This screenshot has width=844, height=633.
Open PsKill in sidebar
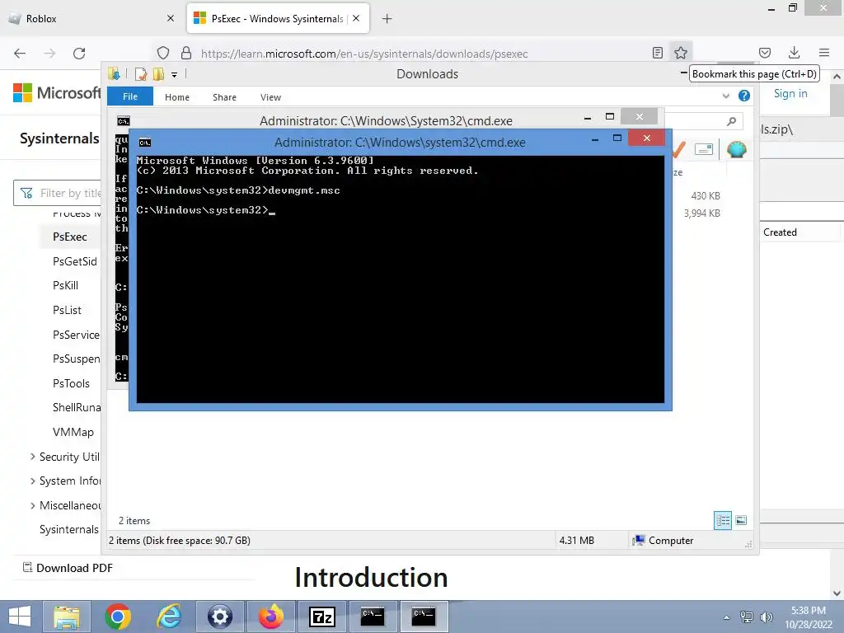coord(66,286)
